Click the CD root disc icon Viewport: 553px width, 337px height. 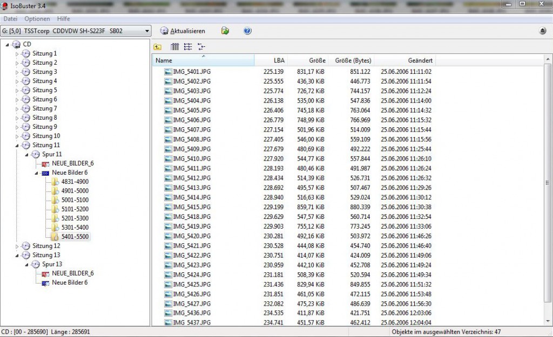pyautogui.click(x=16, y=44)
